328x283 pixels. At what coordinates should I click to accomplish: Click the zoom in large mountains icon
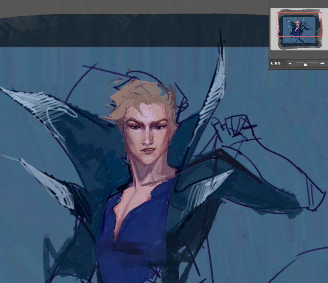point(322,63)
